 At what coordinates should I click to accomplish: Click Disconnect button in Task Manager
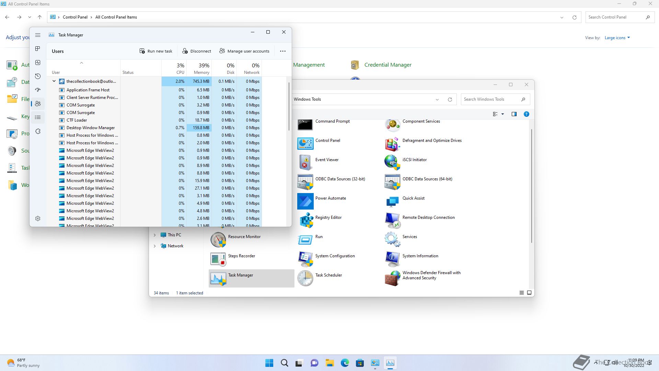click(x=197, y=51)
